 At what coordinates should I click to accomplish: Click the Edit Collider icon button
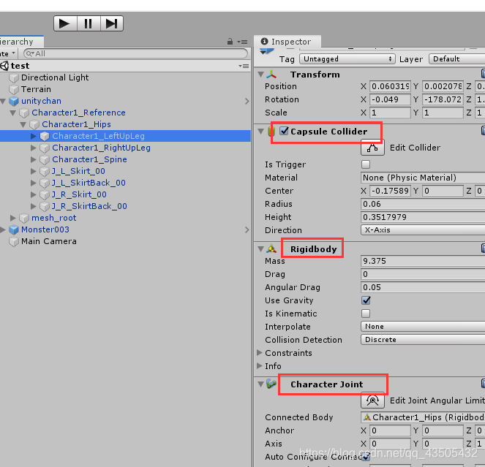(372, 148)
